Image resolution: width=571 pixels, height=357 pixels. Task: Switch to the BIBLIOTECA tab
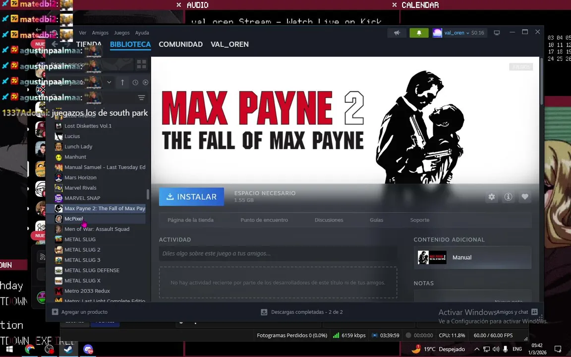click(130, 45)
